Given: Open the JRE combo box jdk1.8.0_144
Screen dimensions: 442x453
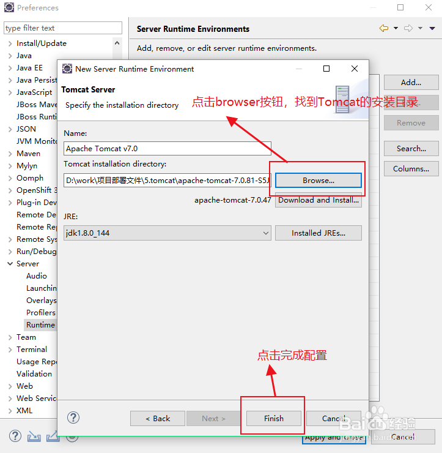Looking at the screenshot, I should [x=168, y=233].
